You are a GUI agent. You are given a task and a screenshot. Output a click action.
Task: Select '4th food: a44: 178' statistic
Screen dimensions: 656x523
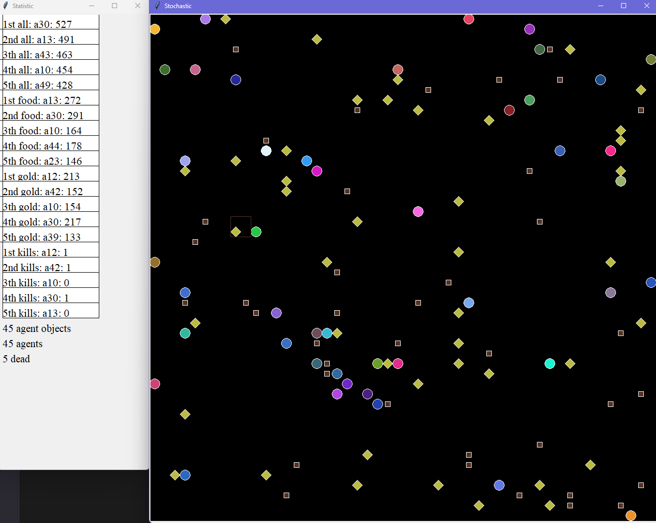point(51,143)
